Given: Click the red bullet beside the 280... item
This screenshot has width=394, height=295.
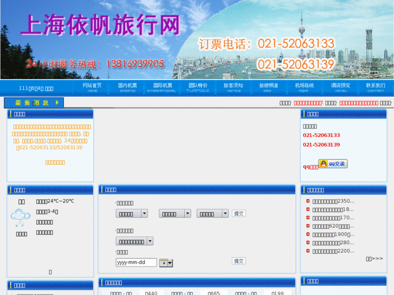Looking at the screenshot, I should (308, 242).
